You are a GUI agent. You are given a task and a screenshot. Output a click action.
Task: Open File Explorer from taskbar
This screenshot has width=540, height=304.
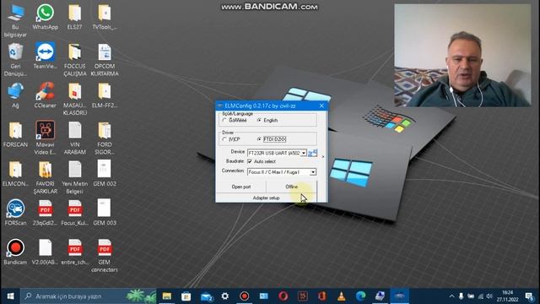click(167, 296)
